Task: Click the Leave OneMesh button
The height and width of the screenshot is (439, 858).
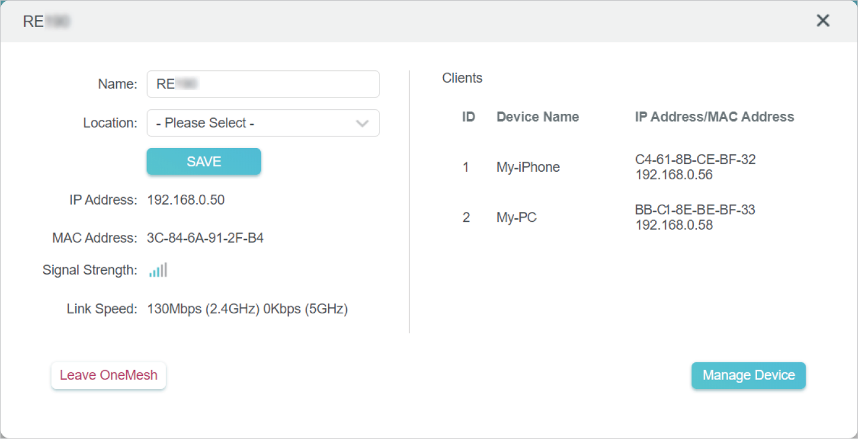Action: pyautogui.click(x=109, y=376)
